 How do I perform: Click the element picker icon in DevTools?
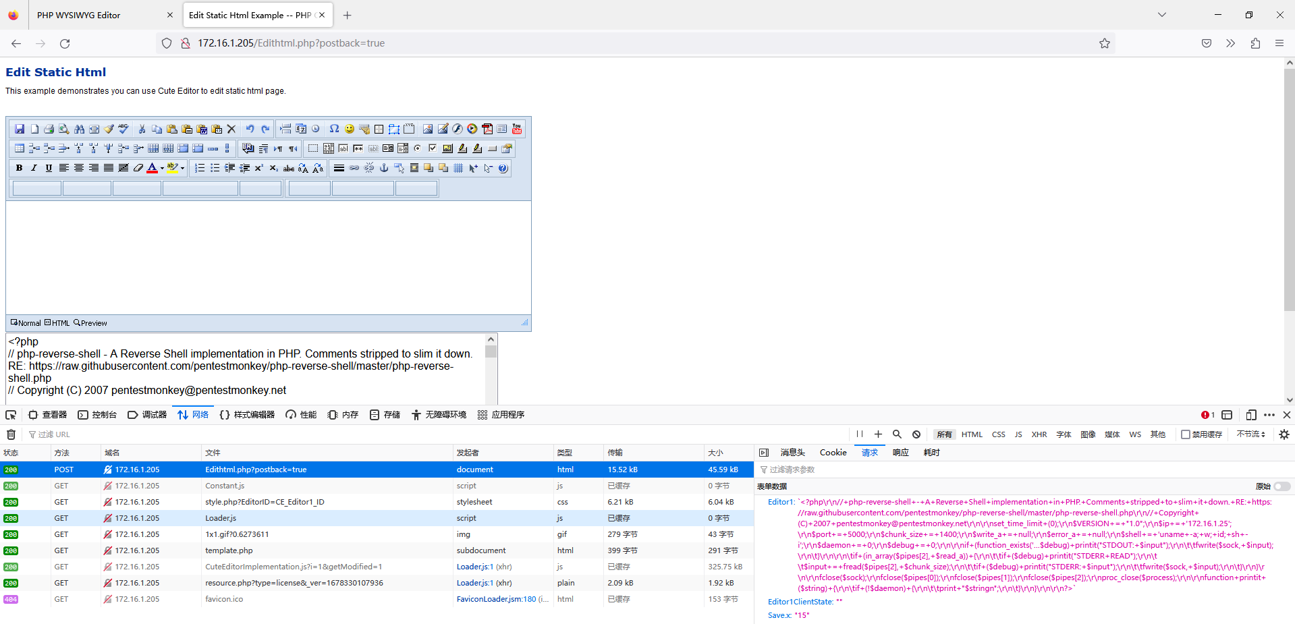[11, 415]
